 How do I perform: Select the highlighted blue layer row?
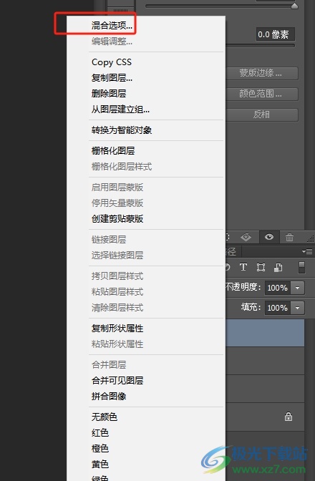[x=265, y=333]
